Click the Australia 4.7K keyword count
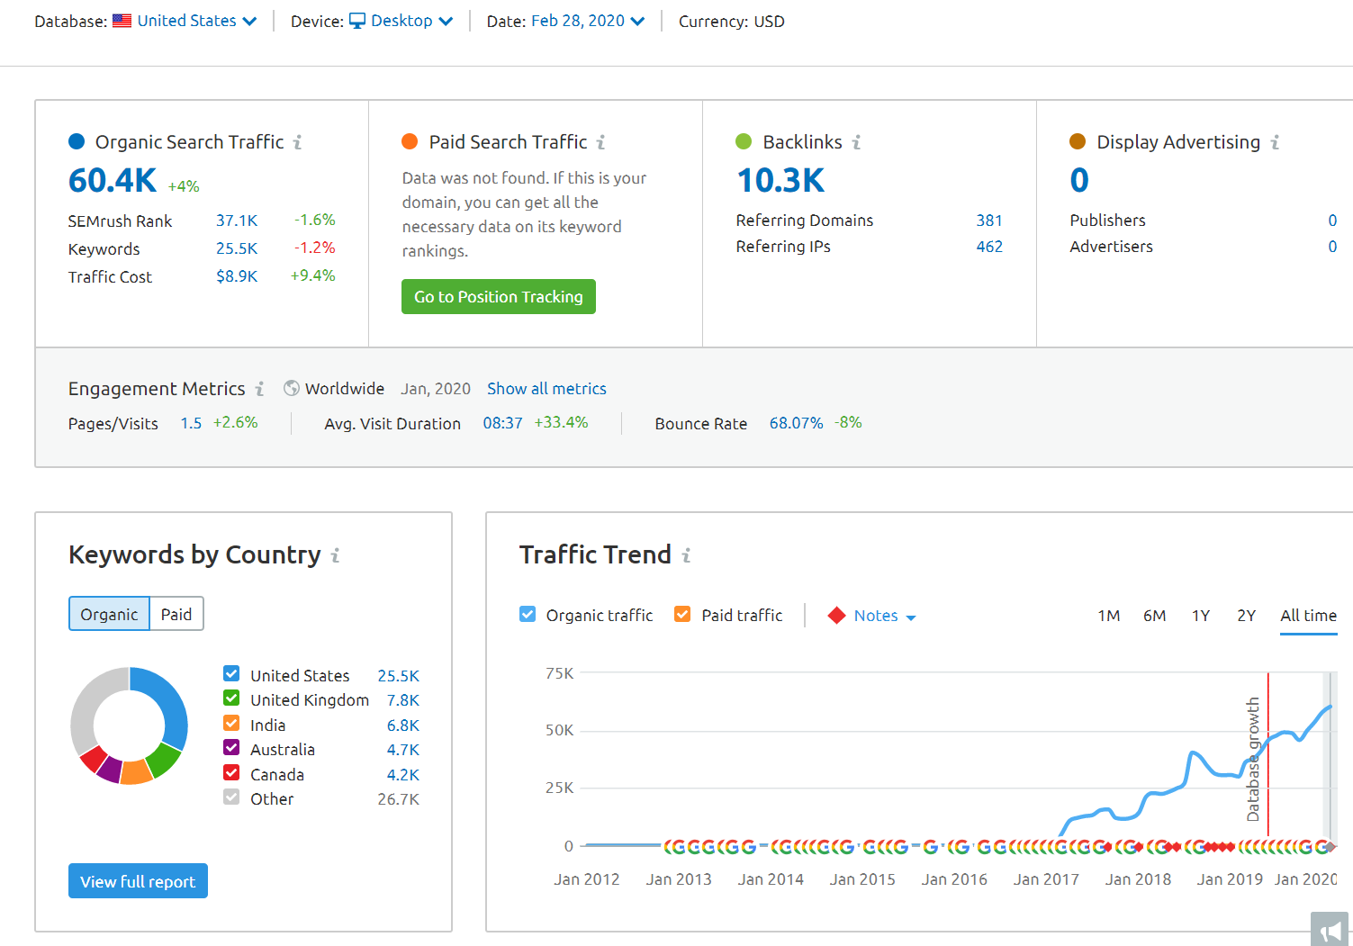1353x946 pixels. click(403, 750)
